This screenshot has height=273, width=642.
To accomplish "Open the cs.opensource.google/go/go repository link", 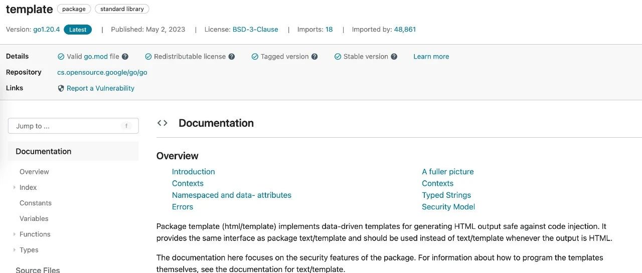I will [102, 72].
